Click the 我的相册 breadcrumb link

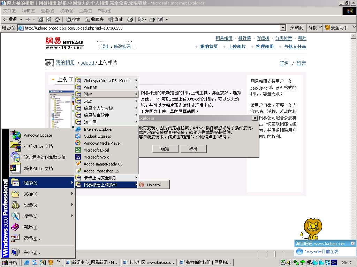pos(65,63)
